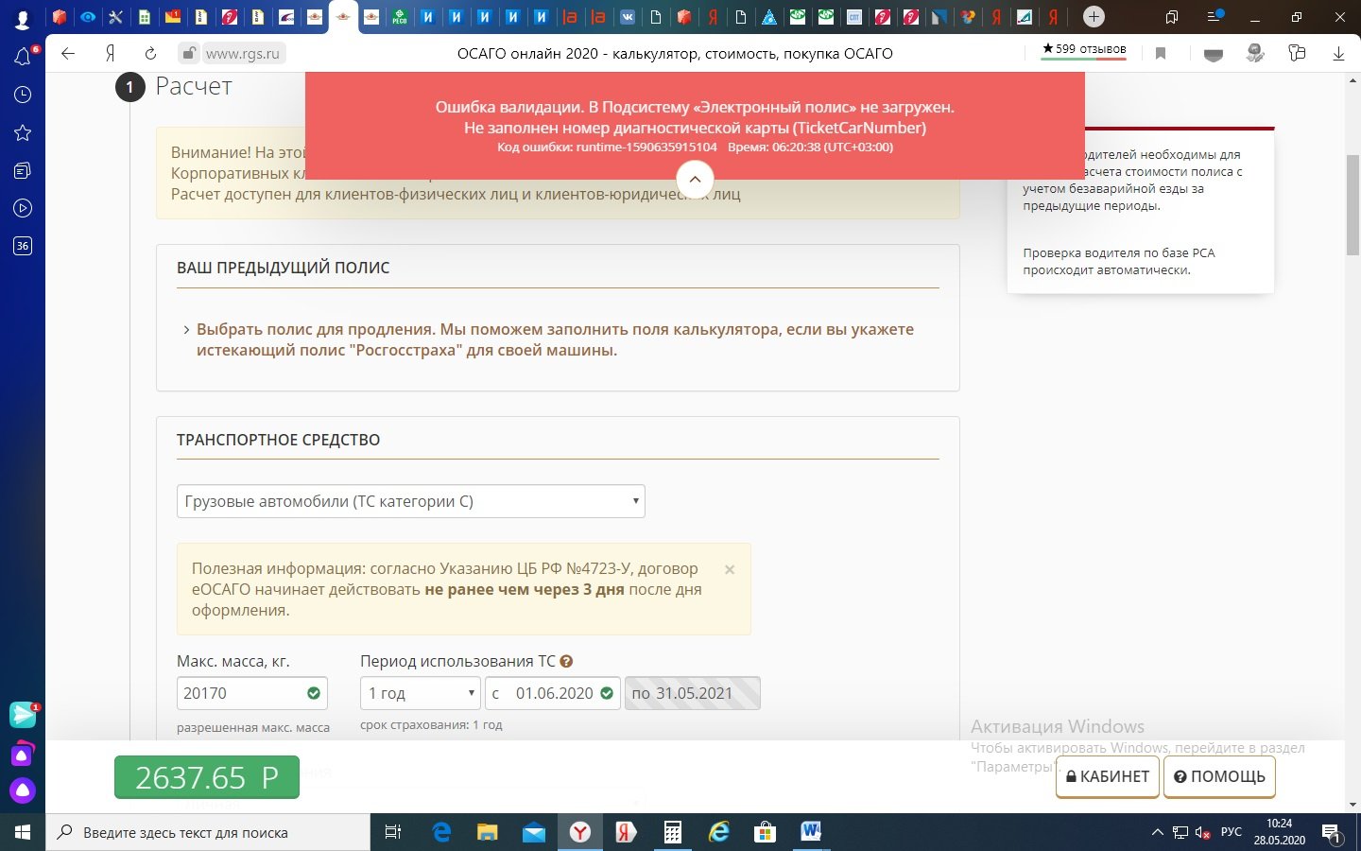Viewport: 1361px width, 851px height.
Task: Click the heading ВАШ ПРЕДЫДУЩИЙ ПОЛИС
Action: pyautogui.click(x=284, y=268)
